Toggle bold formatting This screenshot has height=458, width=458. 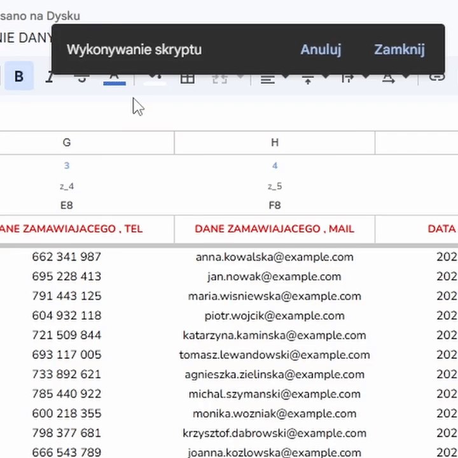click(x=19, y=77)
